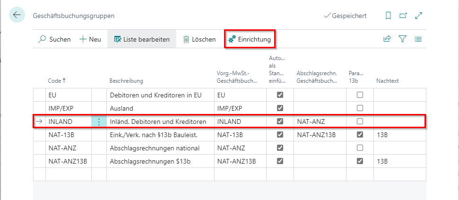Click the Löschen button
459x200 pixels.
[x=199, y=39]
